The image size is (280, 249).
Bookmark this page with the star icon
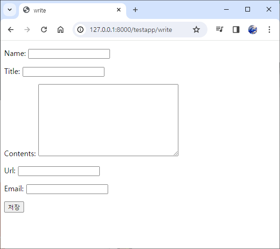[196, 30]
